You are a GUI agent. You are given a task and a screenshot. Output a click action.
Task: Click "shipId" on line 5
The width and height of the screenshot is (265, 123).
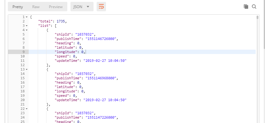pyautogui.click(x=63, y=35)
